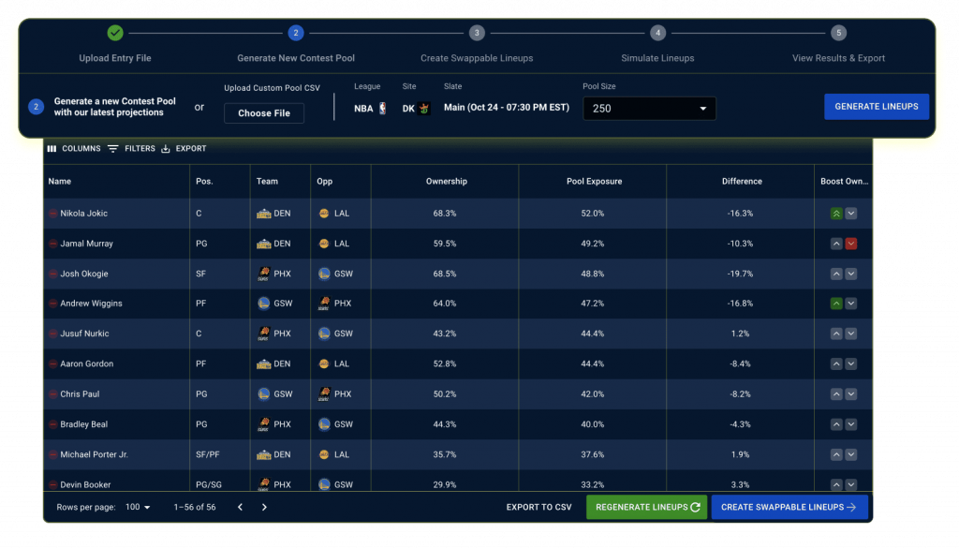Click the Generate Lineups button
The height and width of the screenshot is (549, 959).
pyautogui.click(x=876, y=107)
